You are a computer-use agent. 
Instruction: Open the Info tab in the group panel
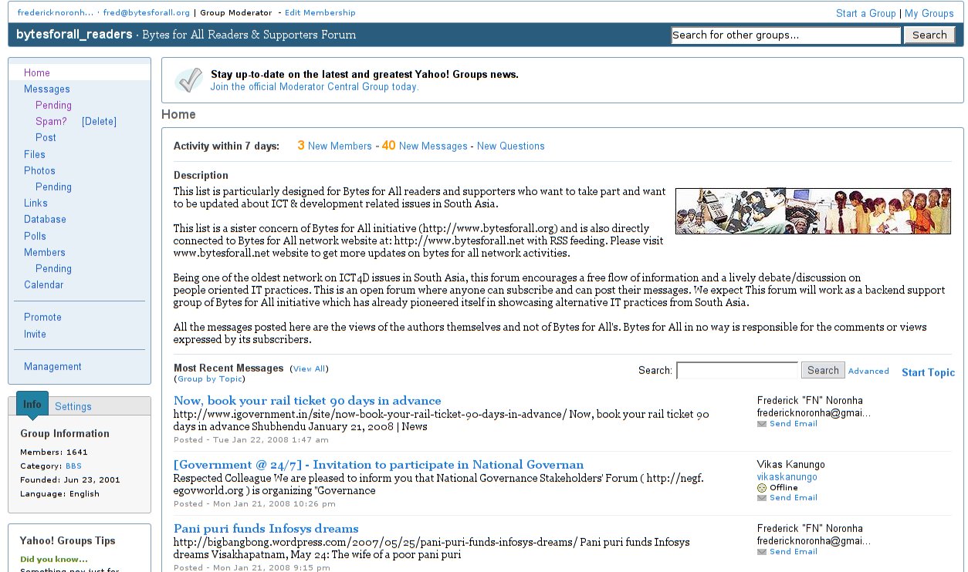(x=32, y=405)
